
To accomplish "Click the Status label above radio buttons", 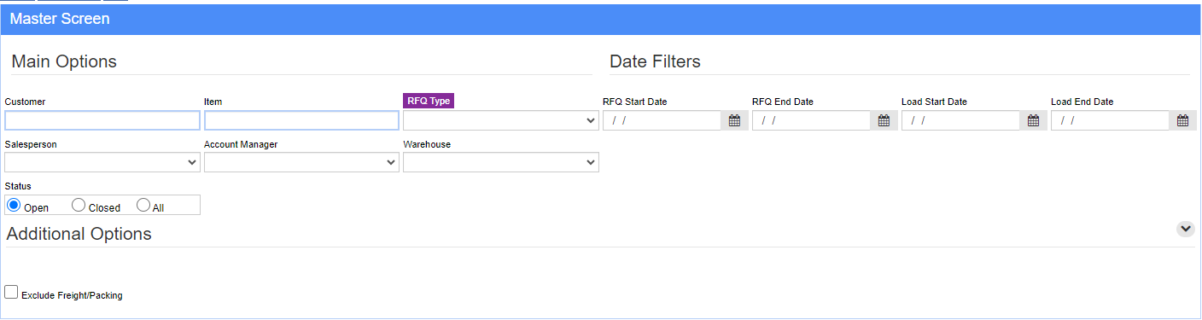I will point(17,185).
